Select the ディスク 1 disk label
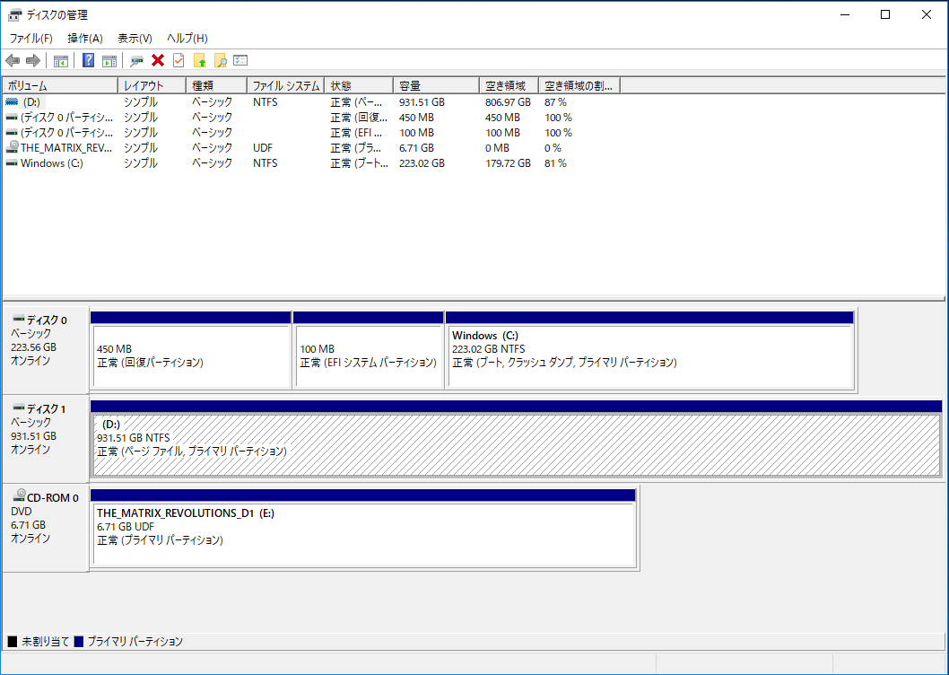 pos(46,409)
